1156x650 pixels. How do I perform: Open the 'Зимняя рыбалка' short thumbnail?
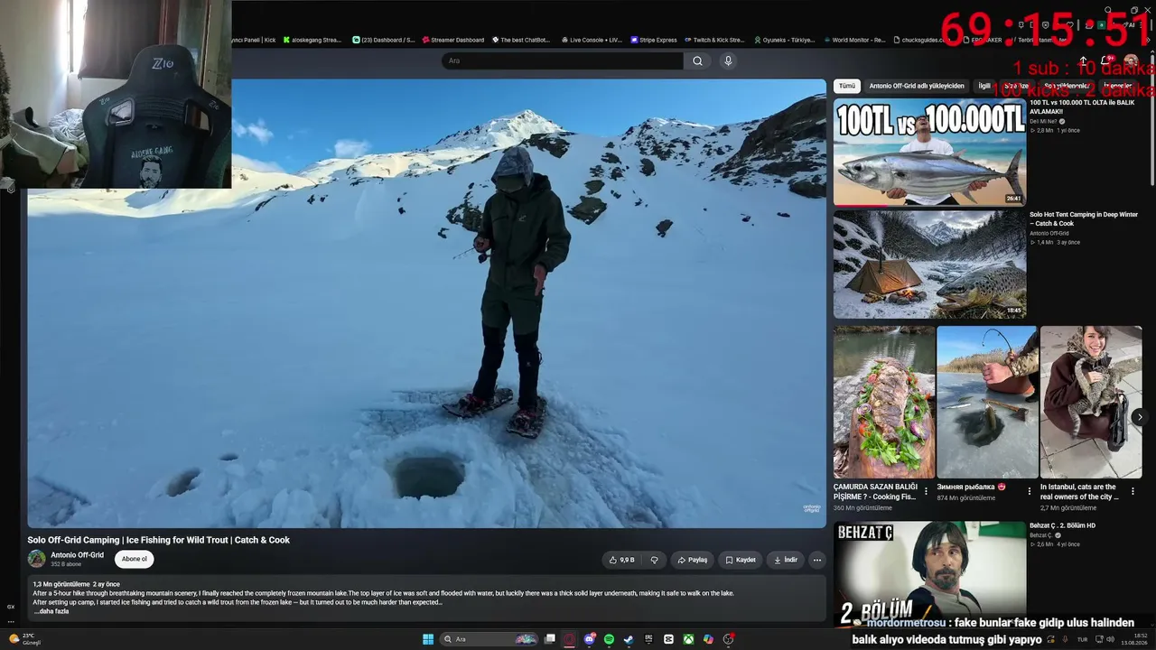987,402
